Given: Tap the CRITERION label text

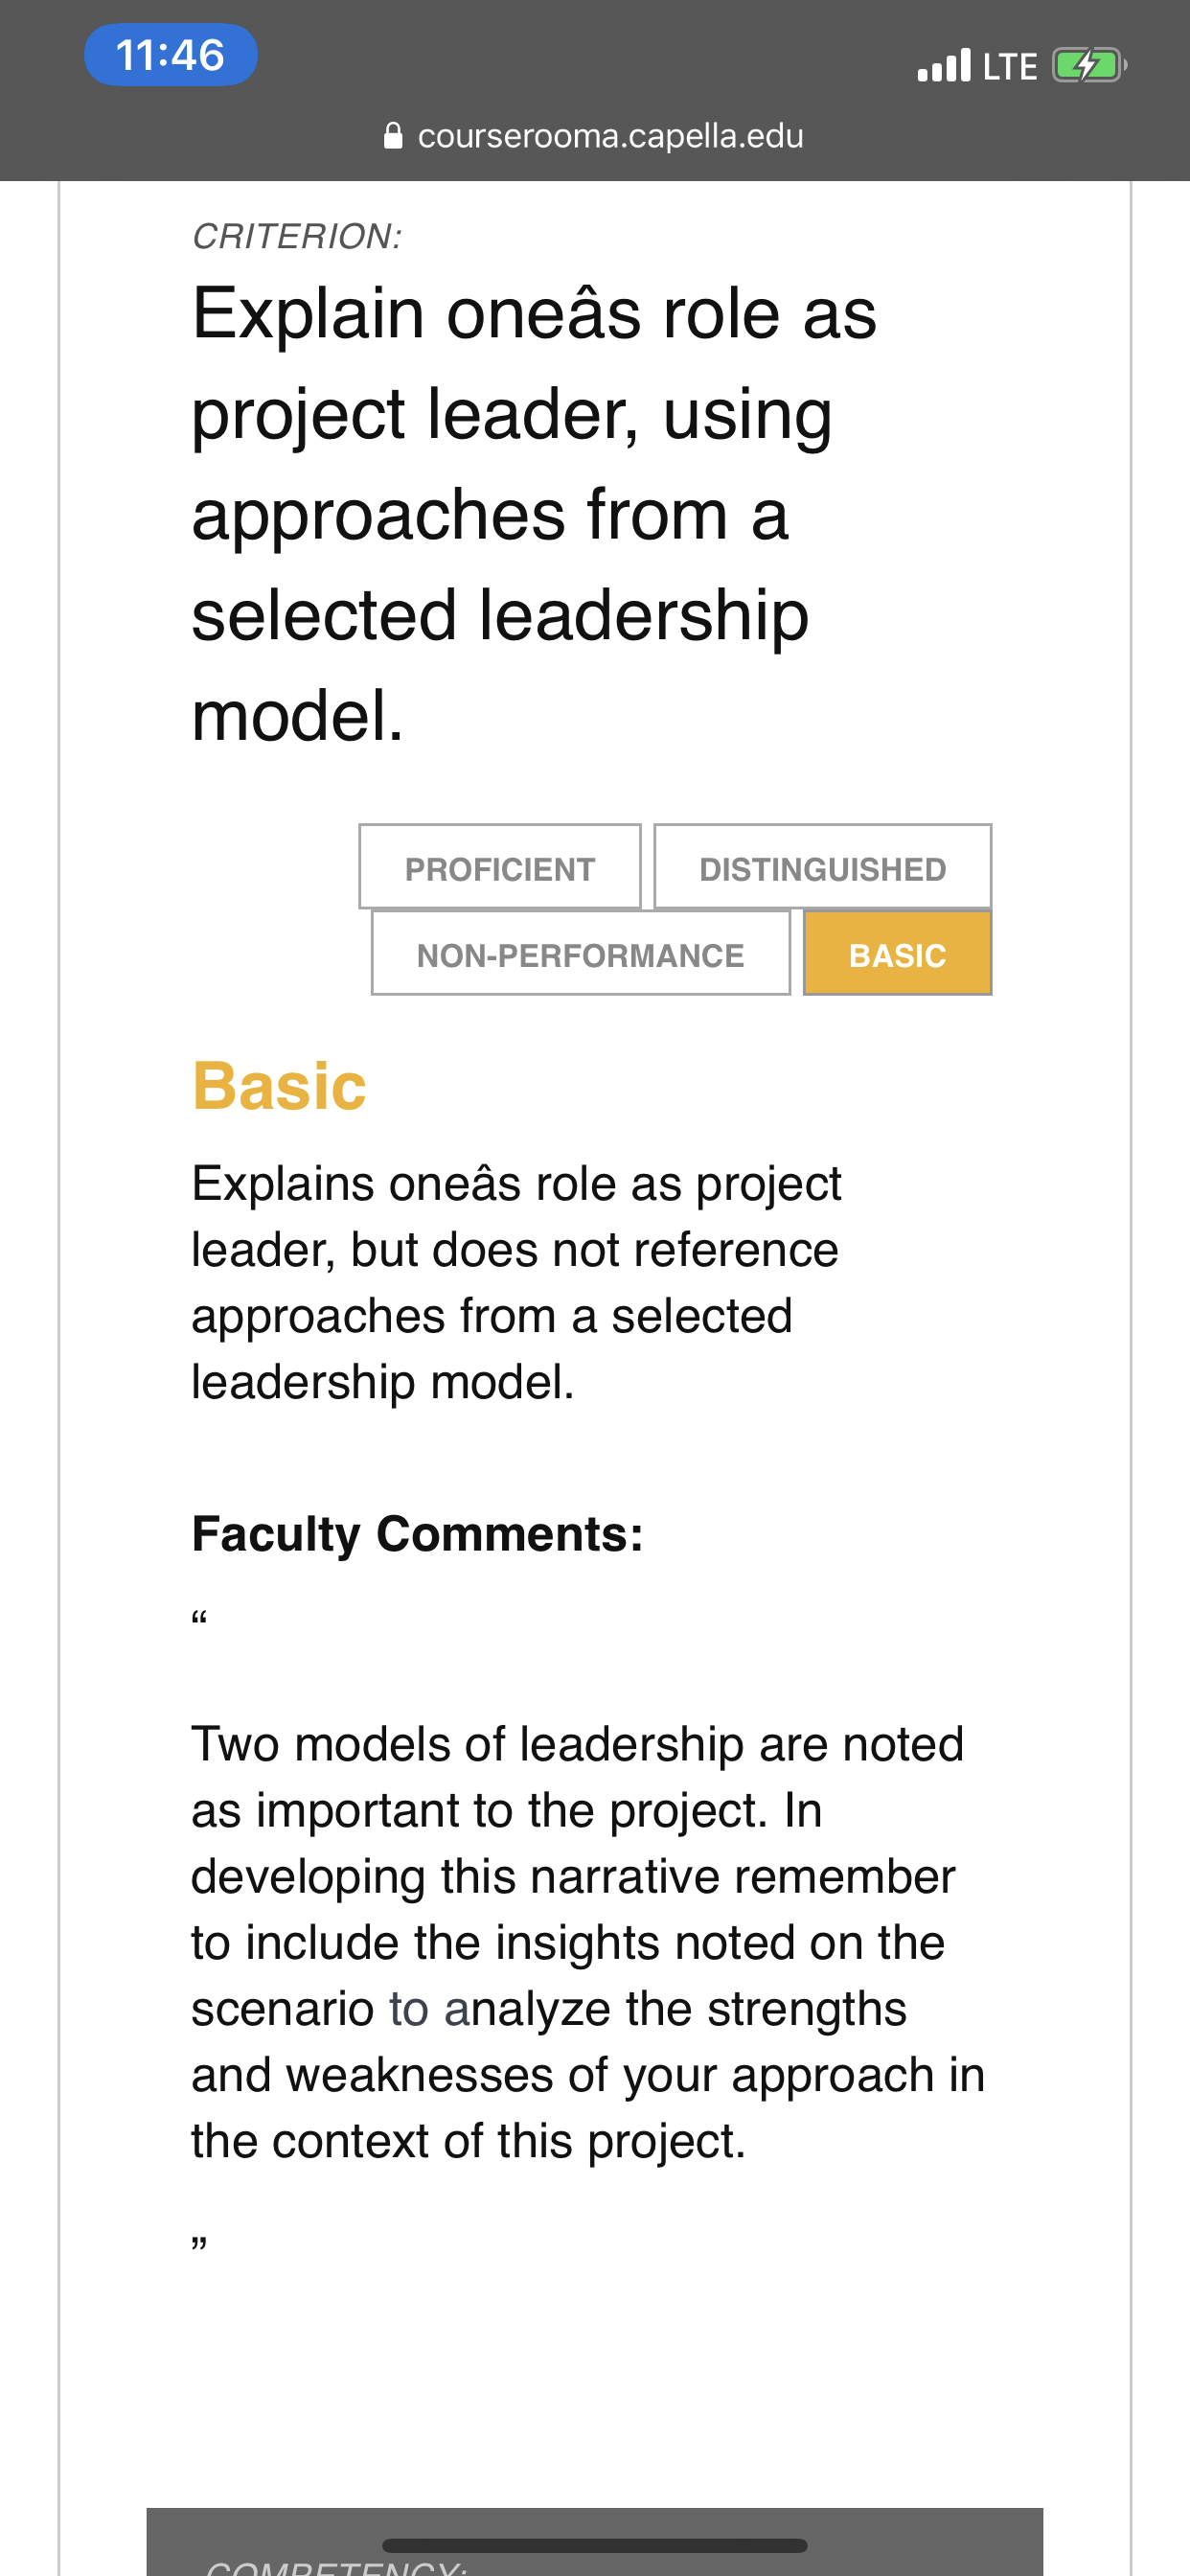Looking at the screenshot, I should pyautogui.click(x=297, y=236).
